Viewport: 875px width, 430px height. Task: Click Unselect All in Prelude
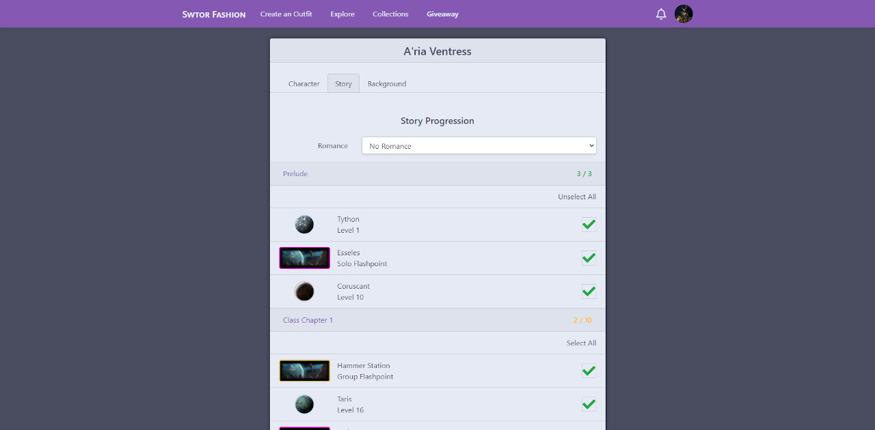pos(577,197)
